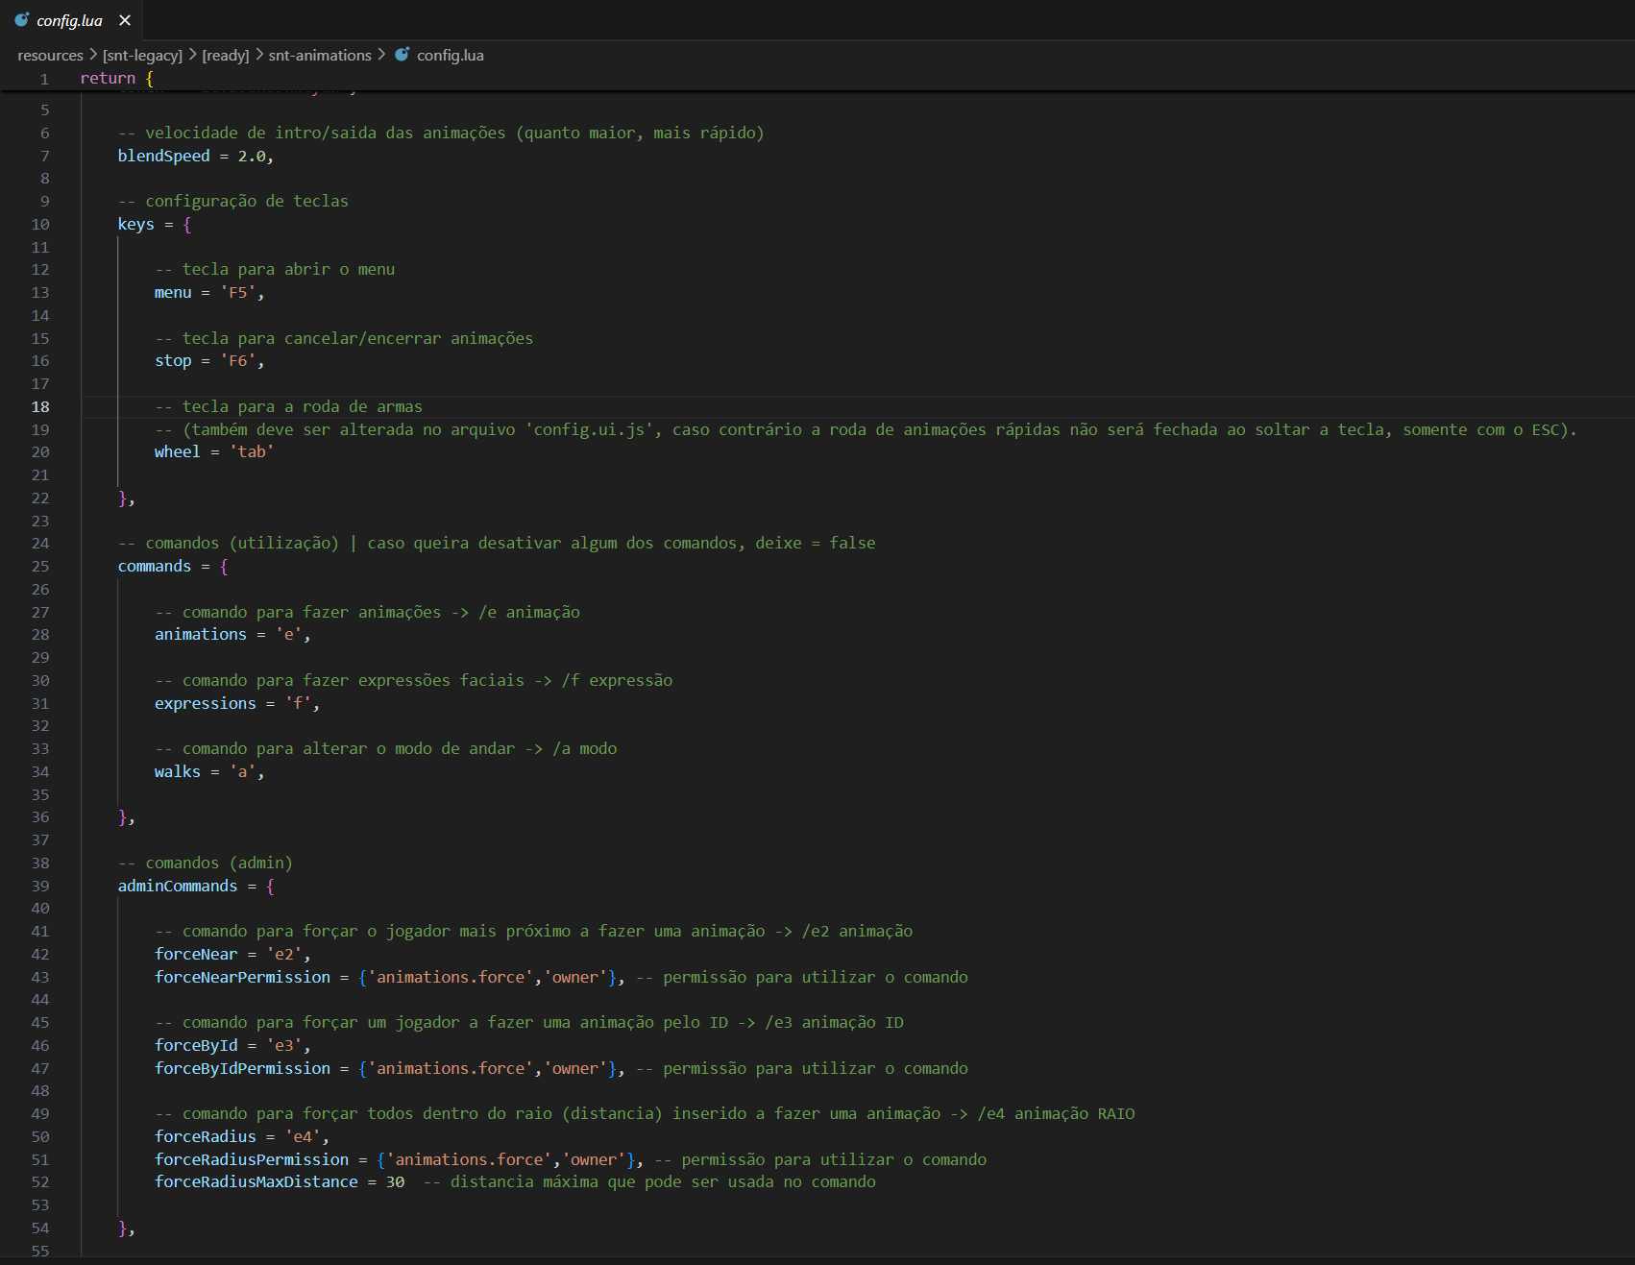Click the Lua file icon in the config.lua tab
The width and height of the screenshot is (1635, 1265).
[x=22, y=20]
